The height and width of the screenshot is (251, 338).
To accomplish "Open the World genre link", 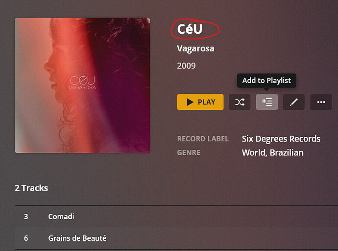I will tap(254, 153).
